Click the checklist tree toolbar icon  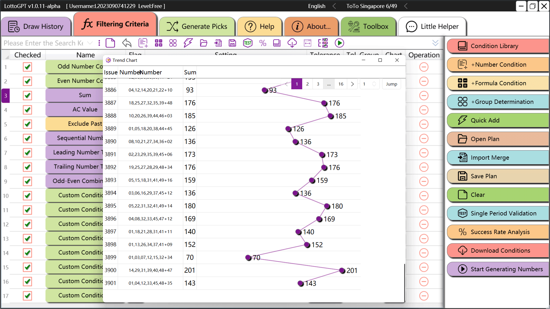click(x=323, y=43)
